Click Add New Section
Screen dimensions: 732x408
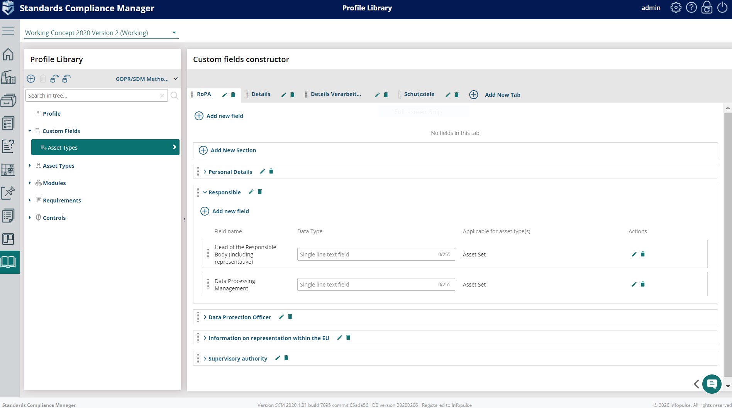coord(228,150)
